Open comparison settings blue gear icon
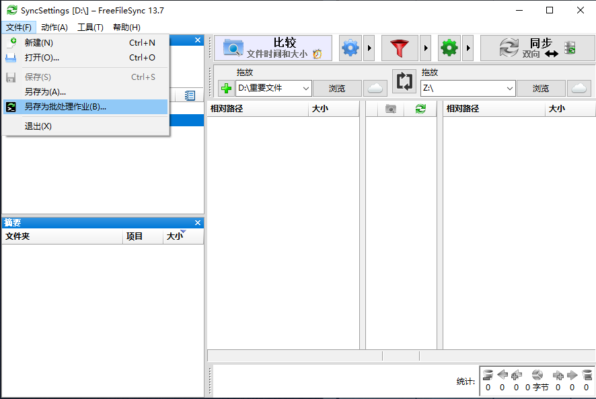The image size is (596, 399). click(350, 48)
